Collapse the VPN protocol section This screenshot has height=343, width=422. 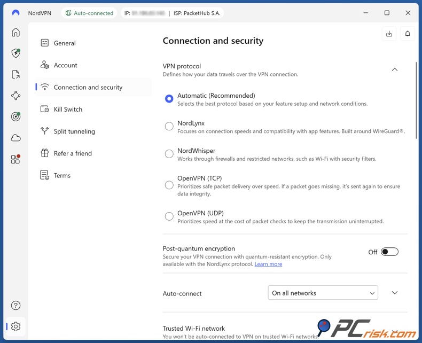395,69
